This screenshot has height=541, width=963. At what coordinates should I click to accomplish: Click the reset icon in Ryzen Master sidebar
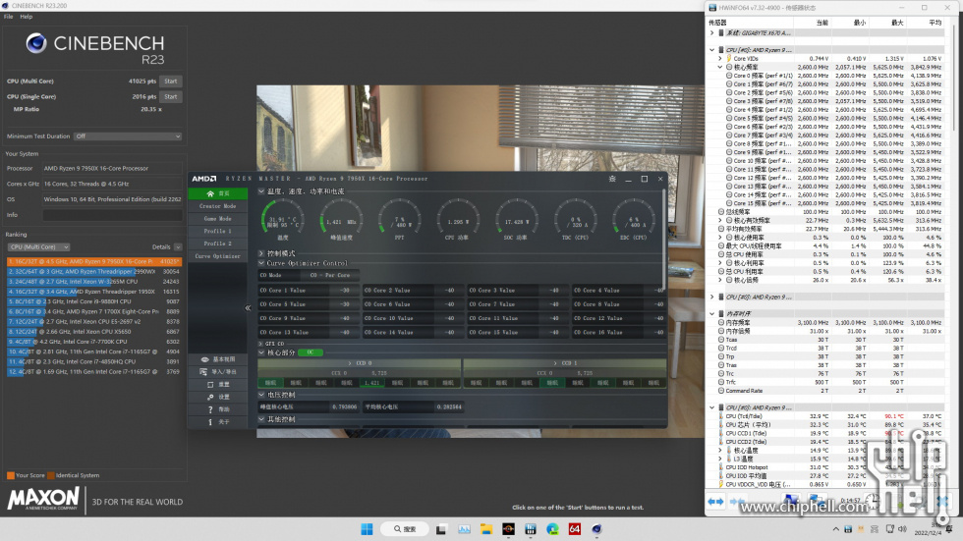coord(210,385)
